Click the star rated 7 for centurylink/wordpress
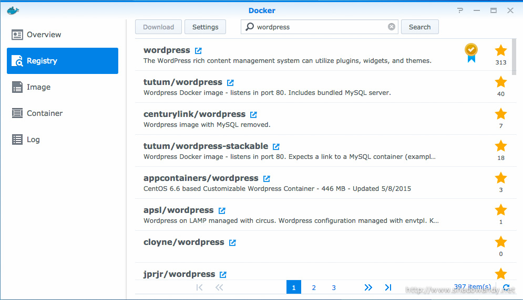The image size is (523, 300). point(500,114)
